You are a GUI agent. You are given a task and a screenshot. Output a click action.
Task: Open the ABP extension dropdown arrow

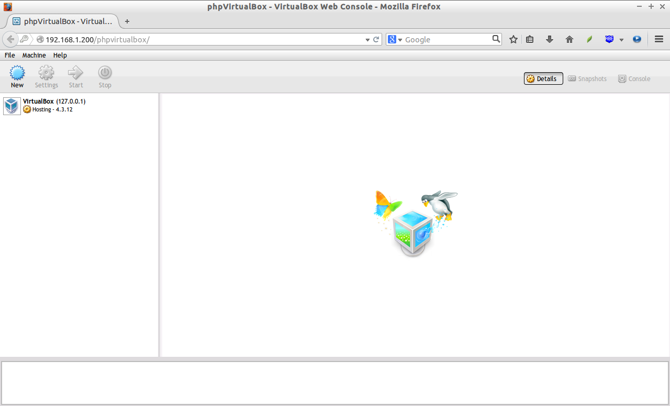coord(621,40)
